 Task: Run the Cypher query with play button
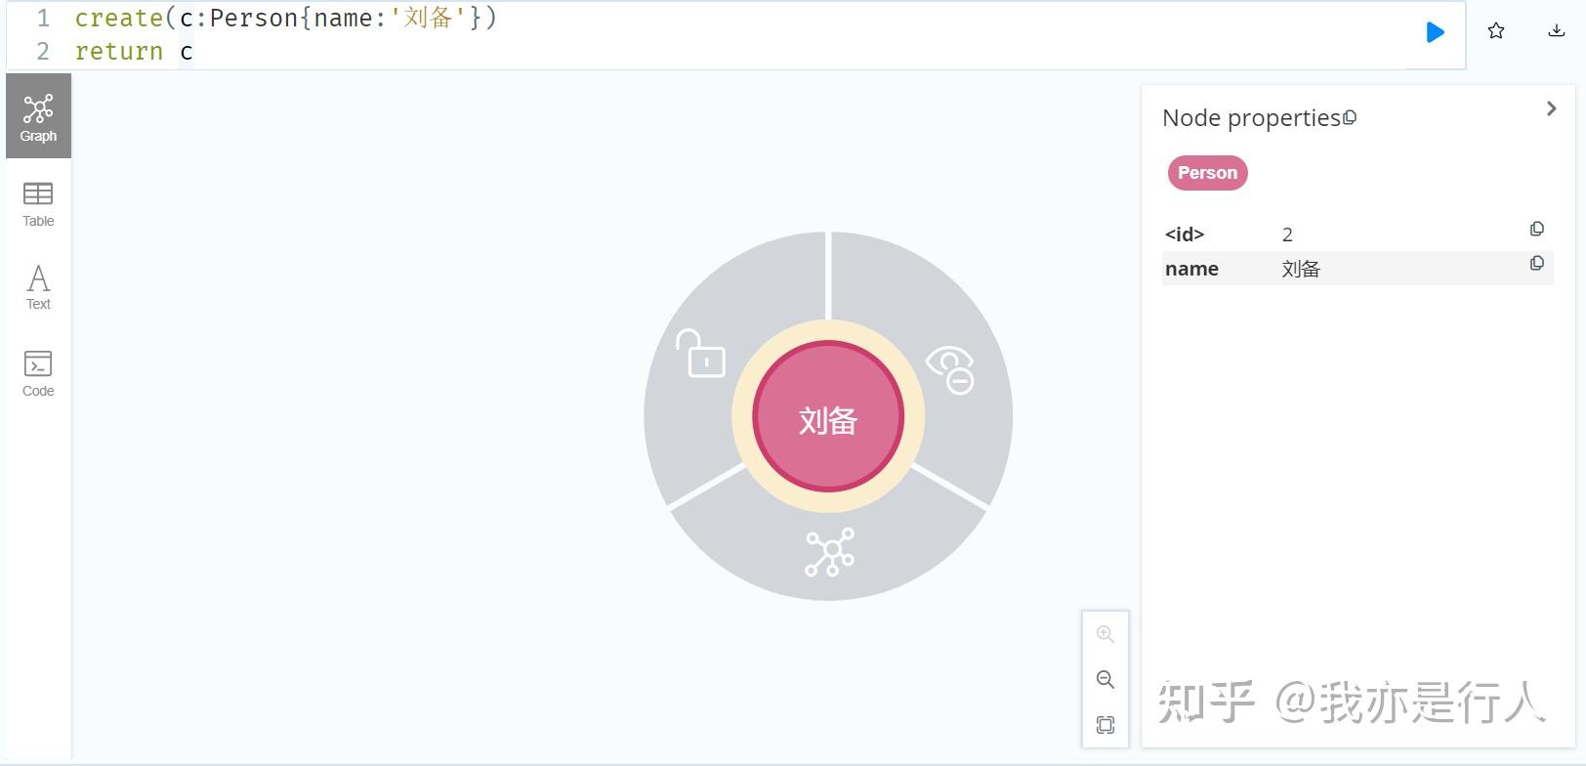coord(1435,32)
